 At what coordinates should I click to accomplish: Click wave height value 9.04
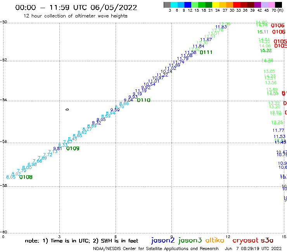[x=128, y=100]
